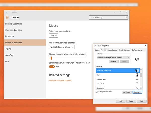Go to Printers & scanners section

point(14,24)
